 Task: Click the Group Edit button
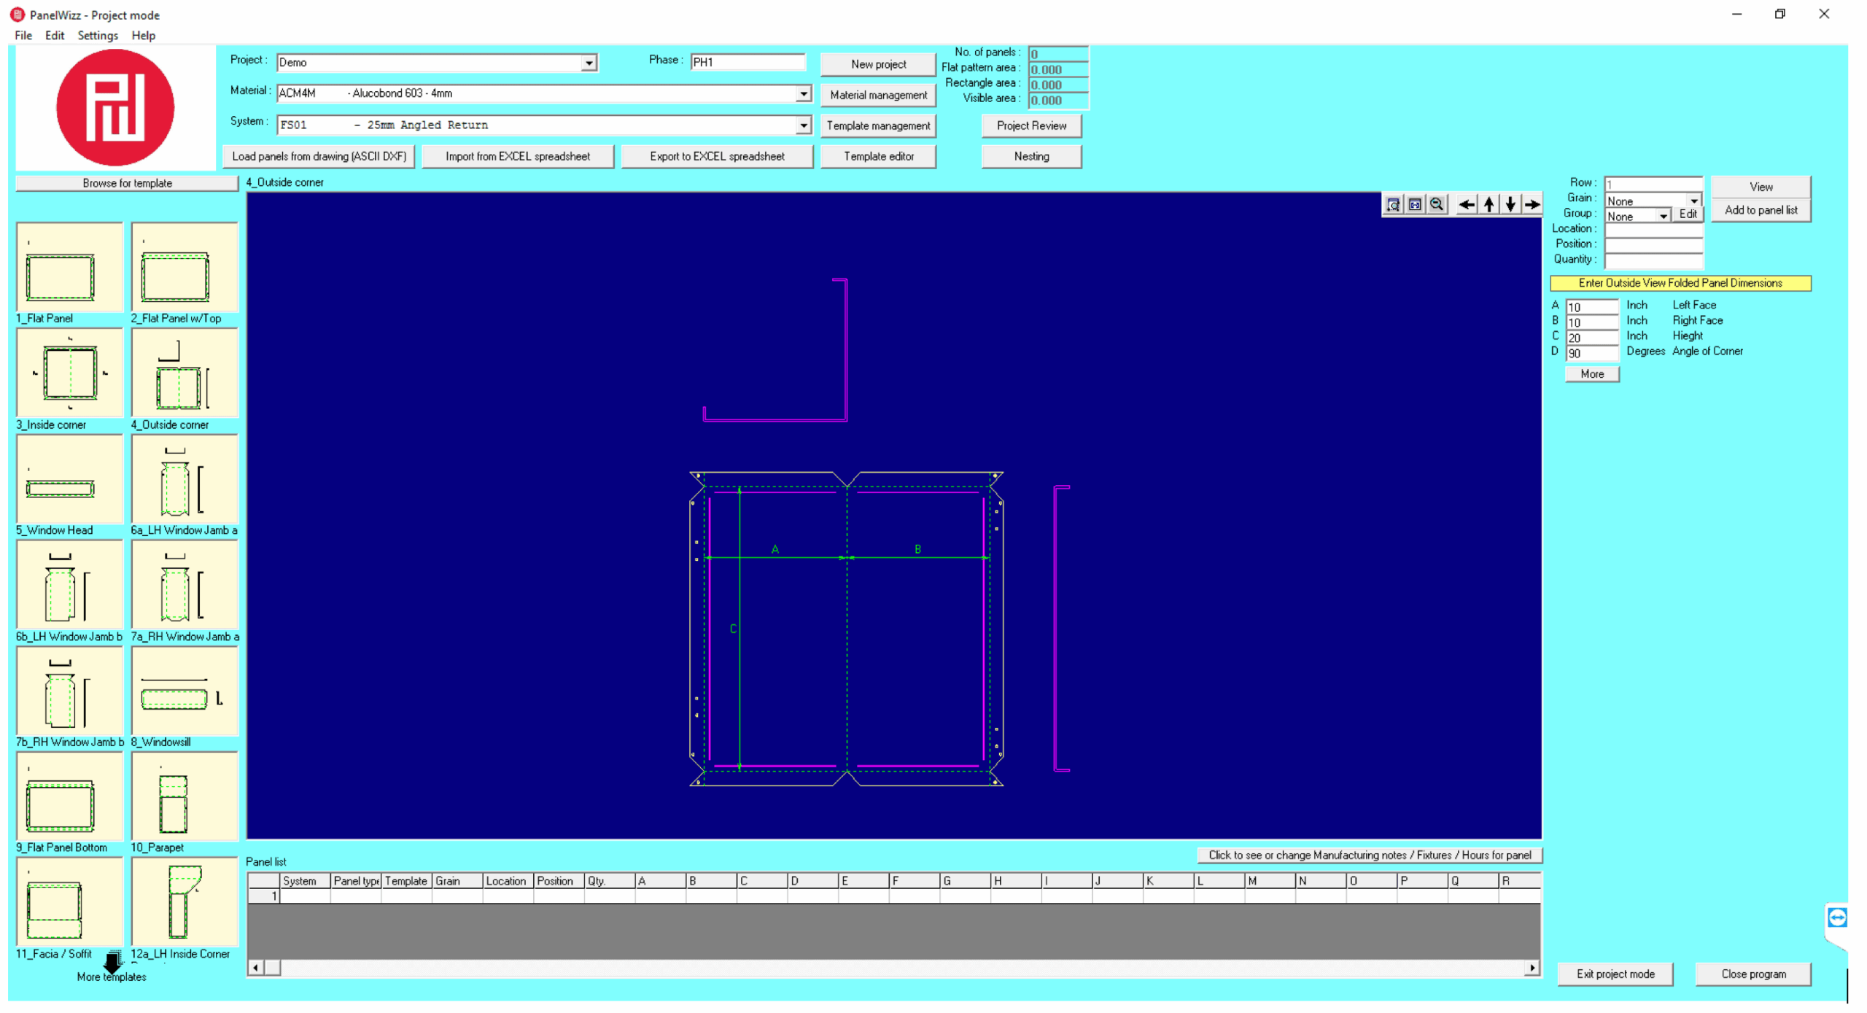pos(1688,214)
